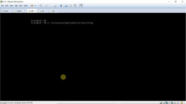The image size is (186, 104).
Task: Open the snapshot manager
Action: click(x=56, y=6)
